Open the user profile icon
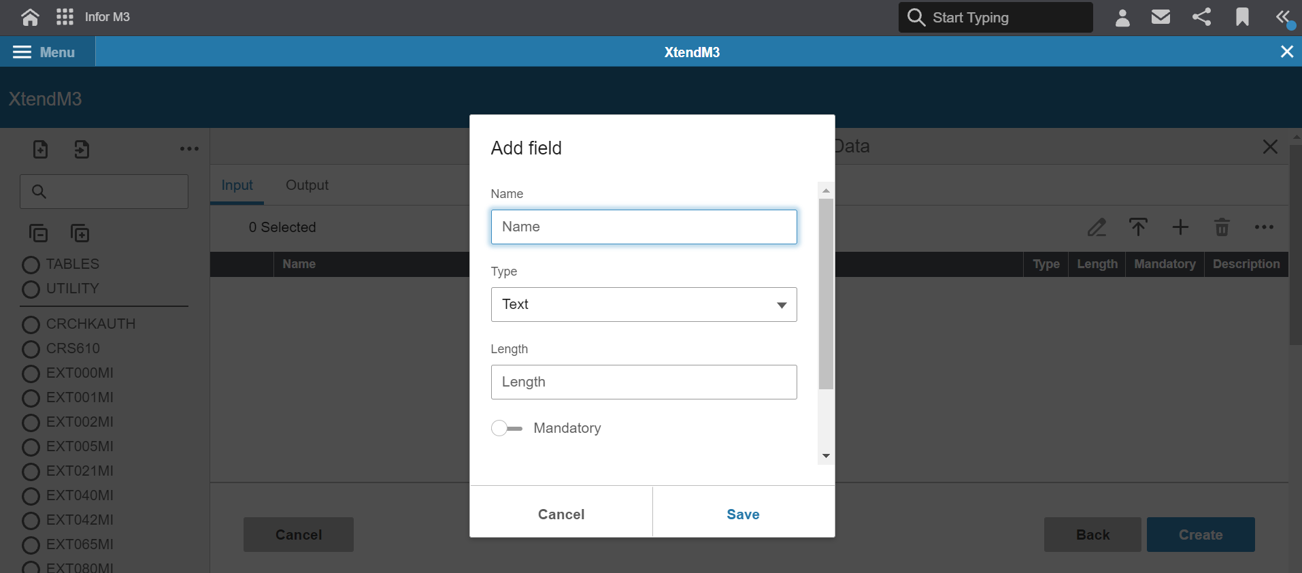 1122,17
